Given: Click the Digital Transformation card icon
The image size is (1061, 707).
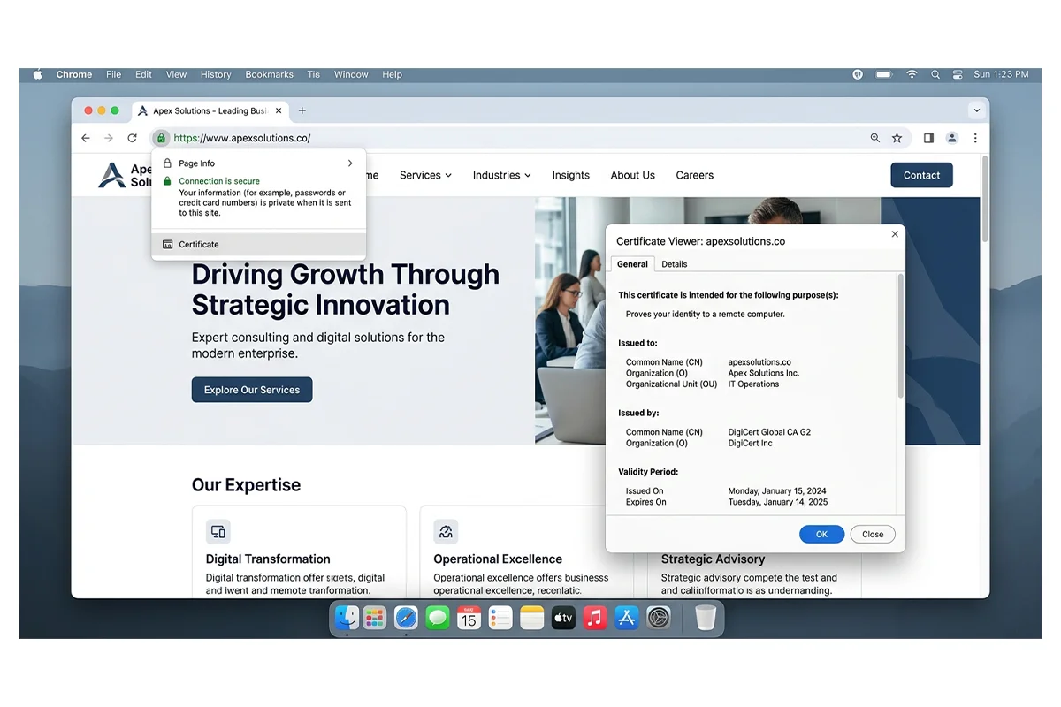Looking at the screenshot, I should coord(218,531).
